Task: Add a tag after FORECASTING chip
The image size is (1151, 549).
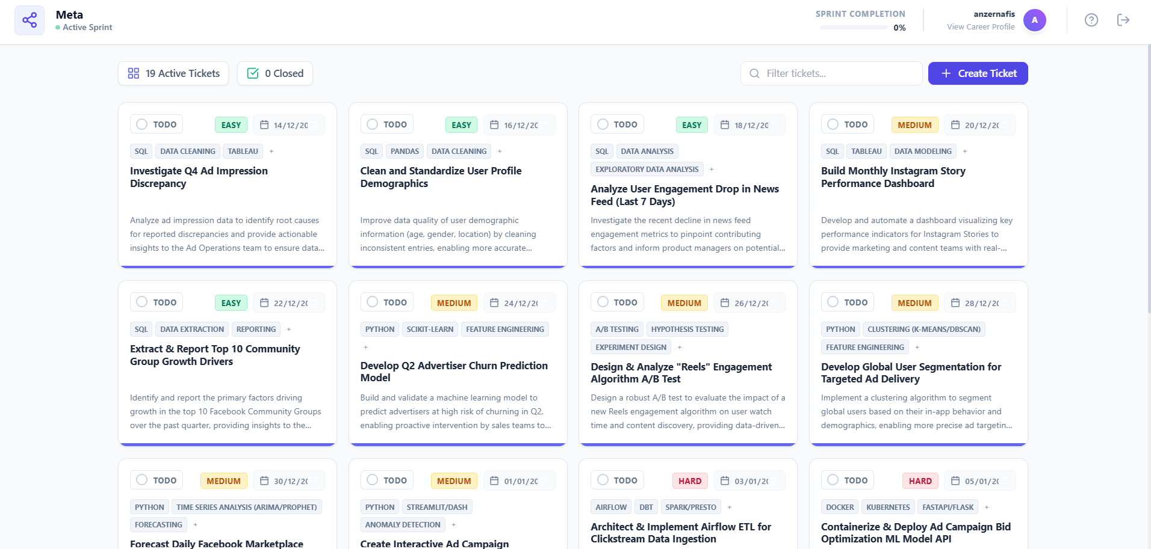Action: tap(196, 525)
